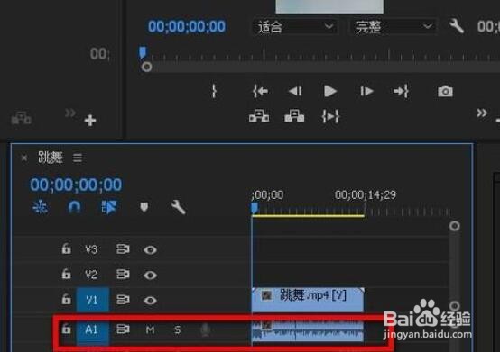This screenshot has height=352, width=500.
Task: Open source monitor button editor plus
Action: tap(90, 121)
